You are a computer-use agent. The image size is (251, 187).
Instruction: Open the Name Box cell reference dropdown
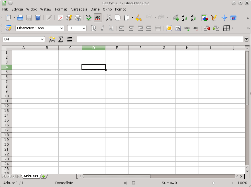(42, 39)
